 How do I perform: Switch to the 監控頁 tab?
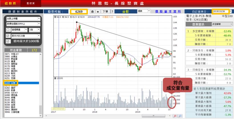coord(31,3)
